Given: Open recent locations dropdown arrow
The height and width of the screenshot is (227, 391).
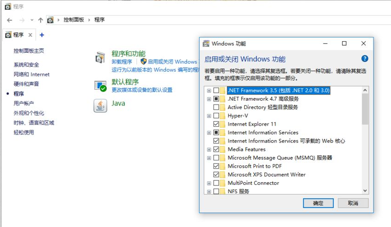Looking at the screenshot, I should pos(32,20).
